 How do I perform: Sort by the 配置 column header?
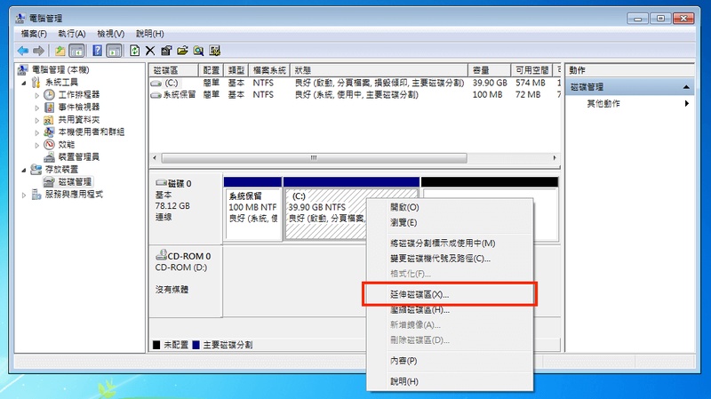[x=211, y=70]
